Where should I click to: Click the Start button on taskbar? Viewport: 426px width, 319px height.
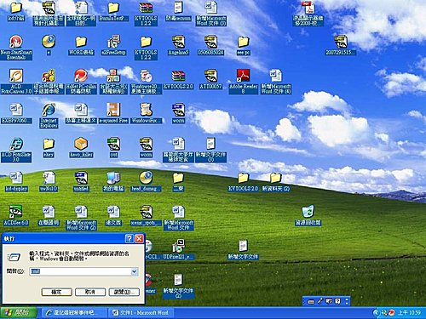[19, 313]
